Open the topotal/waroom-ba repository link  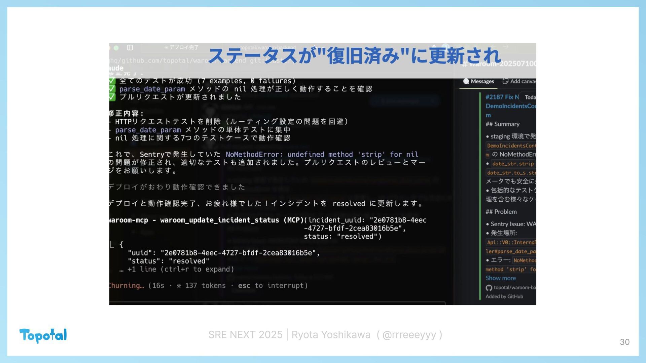[x=515, y=287]
